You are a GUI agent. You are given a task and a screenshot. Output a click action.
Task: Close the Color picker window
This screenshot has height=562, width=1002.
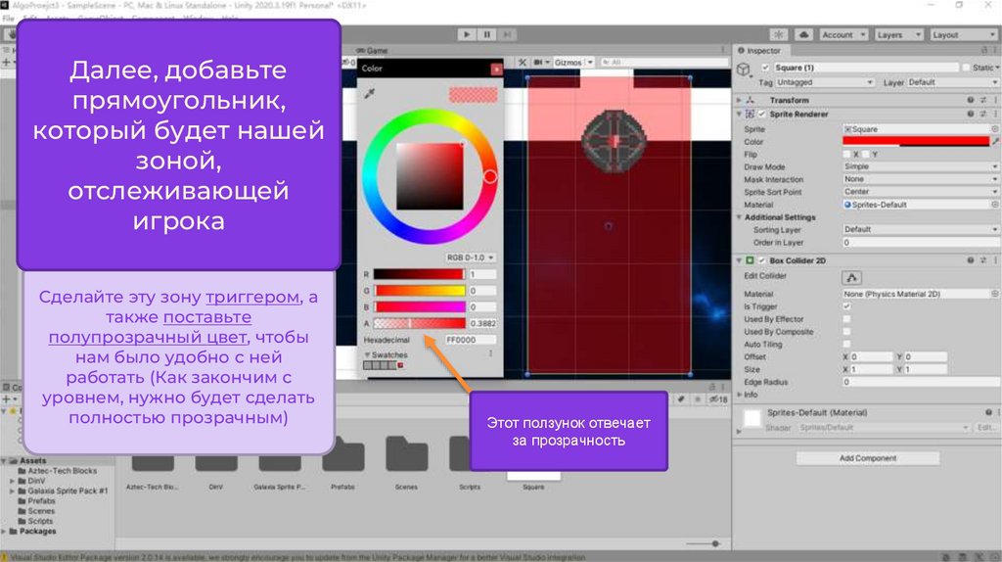[496, 69]
